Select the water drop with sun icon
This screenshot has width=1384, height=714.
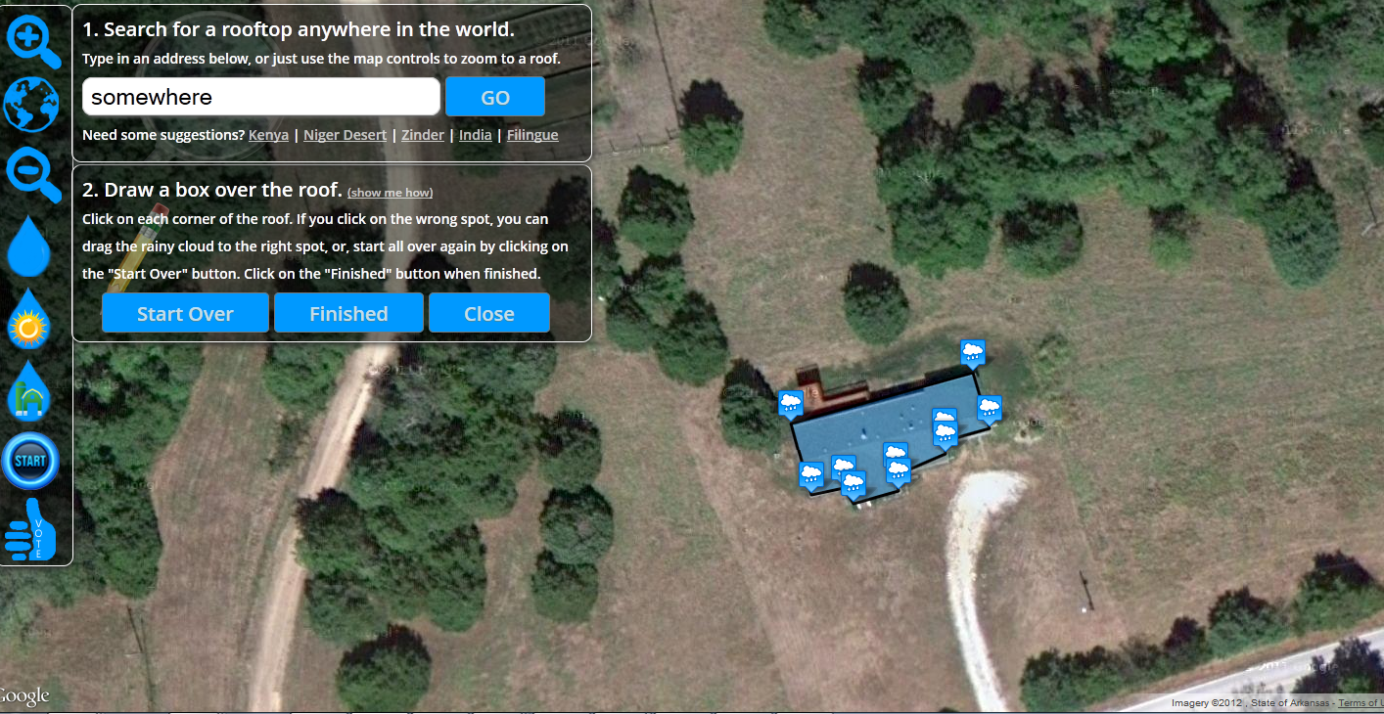point(28,318)
